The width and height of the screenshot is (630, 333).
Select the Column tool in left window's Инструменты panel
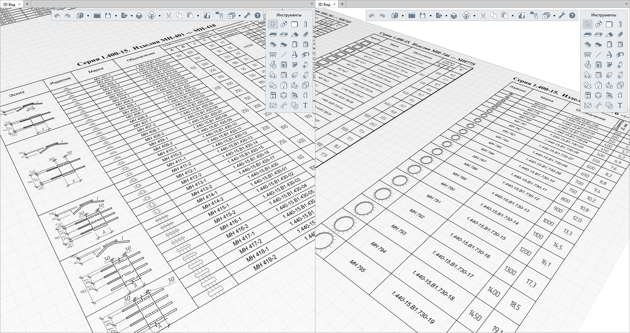pyautogui.click(x=305, y=24)
